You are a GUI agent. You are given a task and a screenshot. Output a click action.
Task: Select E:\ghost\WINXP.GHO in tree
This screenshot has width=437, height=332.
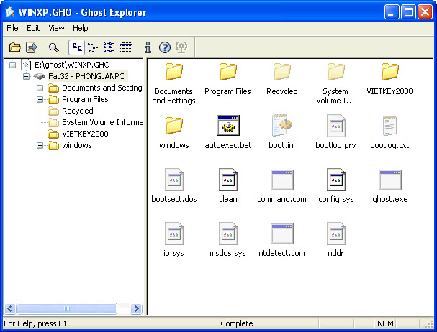pyautogui.click(x=72, y=65)
